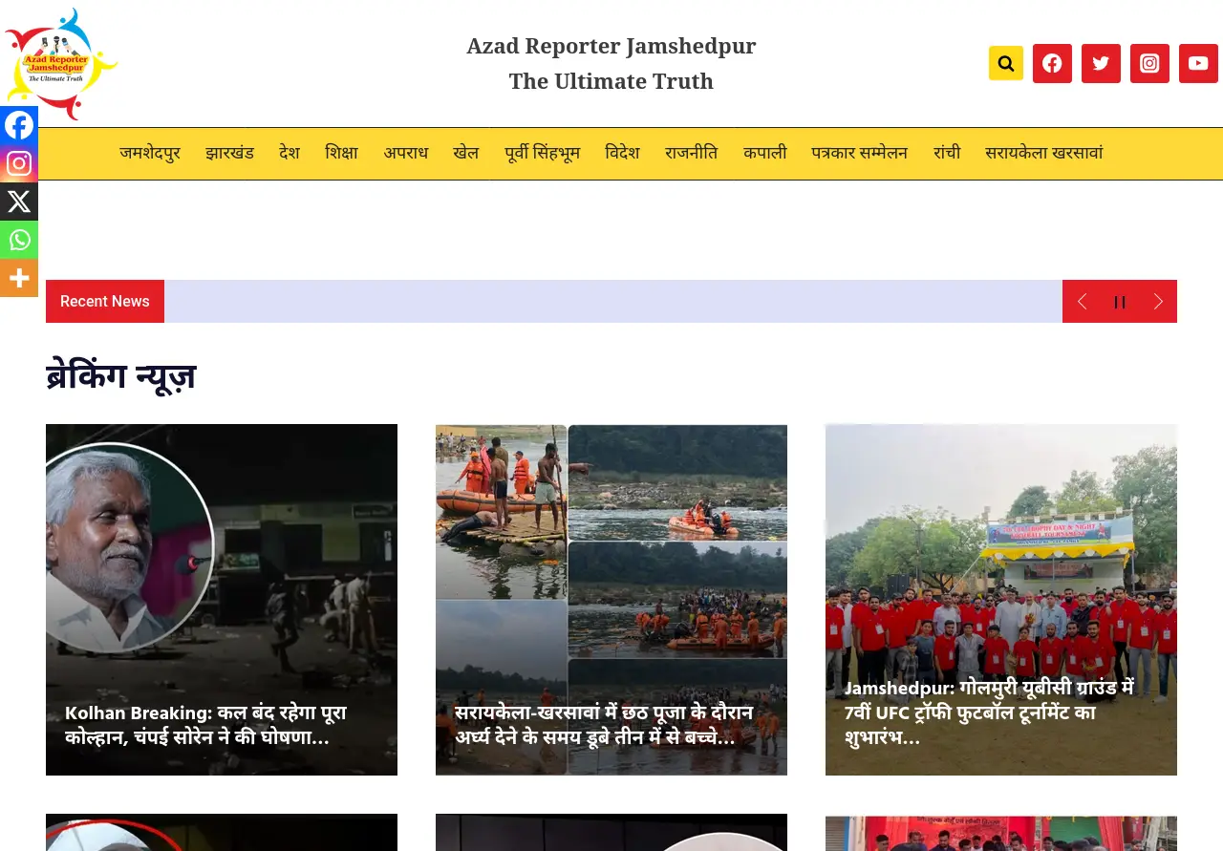Click the search magnifier icon
Image resolution: width=1223 pixels, height=851 pixels.
point(1005,63)
